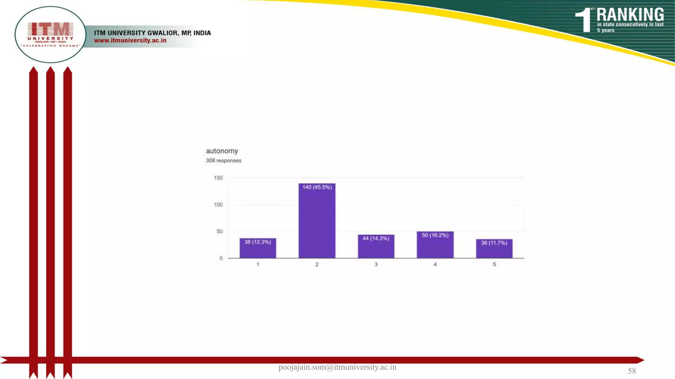The height and width of the screenshot is (379, 675).
Task: Click the ITM UNIVERSITY GWALIOR, MP, INDIA heading
Action: point(152,33)
